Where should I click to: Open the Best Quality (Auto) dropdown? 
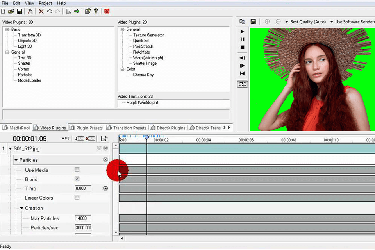[x=305, y=22]
